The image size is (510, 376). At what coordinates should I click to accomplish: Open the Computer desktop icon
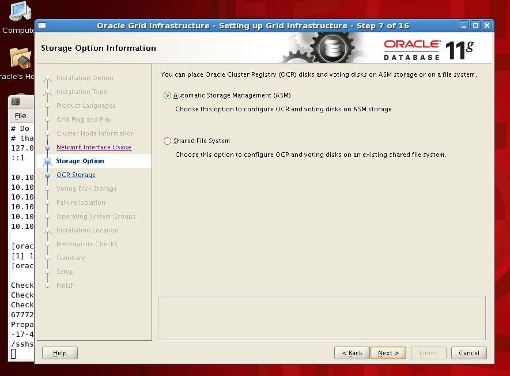(x=19, y=13)
